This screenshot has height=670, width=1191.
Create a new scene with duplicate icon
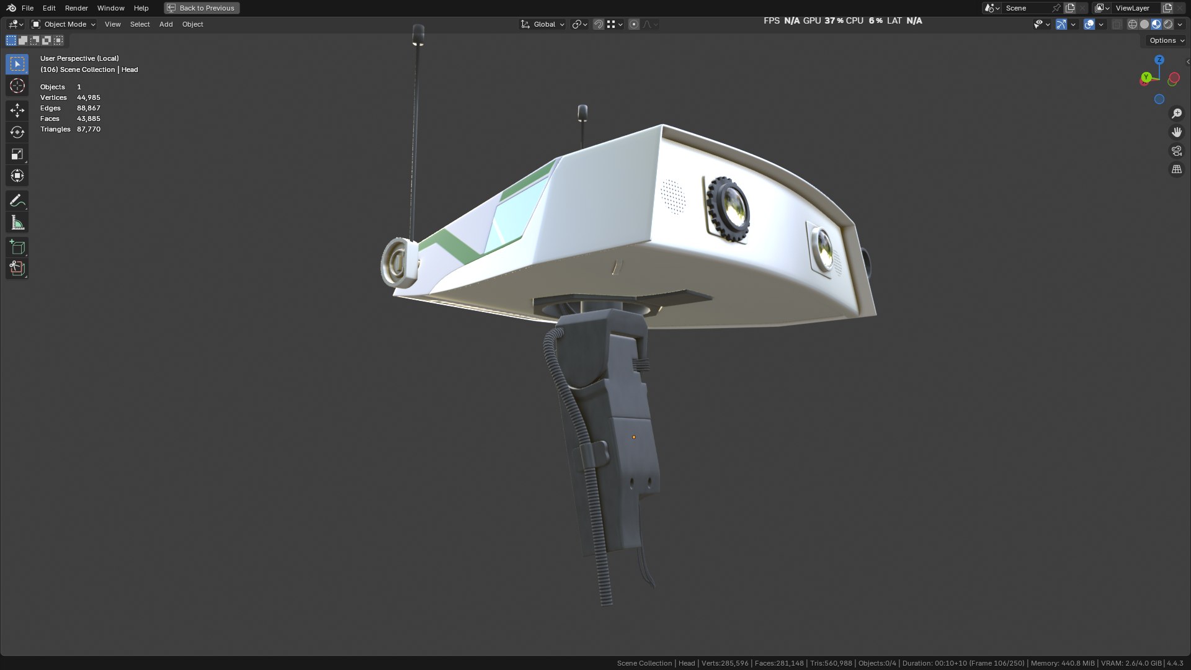(1070, 8)
